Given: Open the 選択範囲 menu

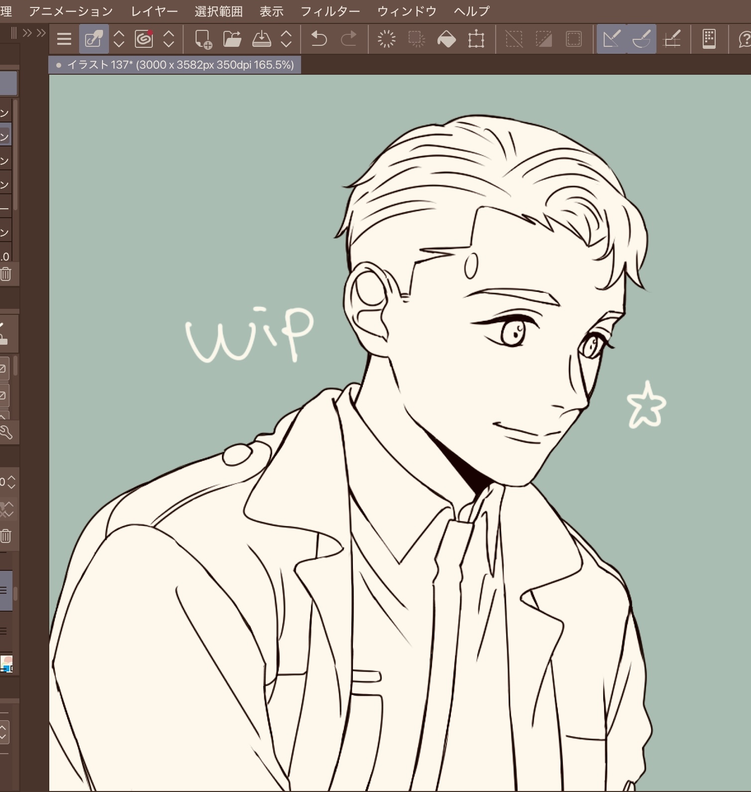Looking at the screenshot, I should (218, 11).
